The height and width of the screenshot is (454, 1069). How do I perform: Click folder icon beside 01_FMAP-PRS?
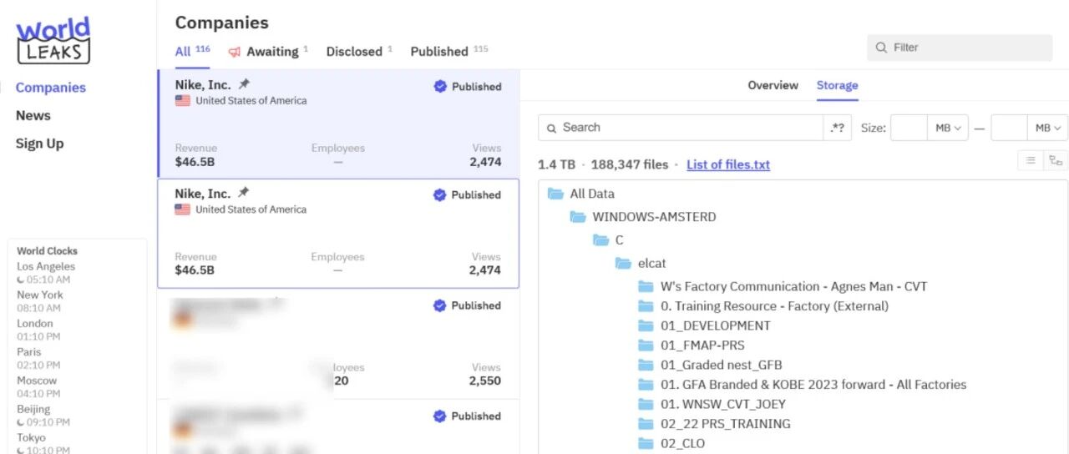pos(646,346)
